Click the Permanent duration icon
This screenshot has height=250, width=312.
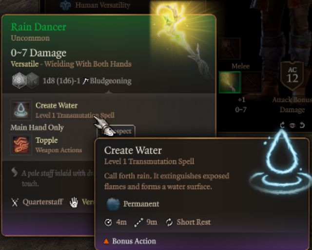[113, 204]
